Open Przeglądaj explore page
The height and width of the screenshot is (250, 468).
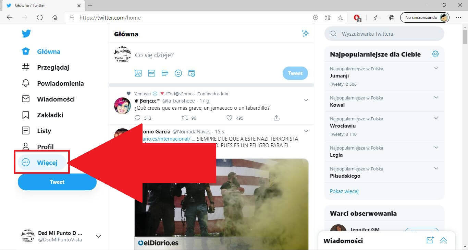tap(46, 67)
